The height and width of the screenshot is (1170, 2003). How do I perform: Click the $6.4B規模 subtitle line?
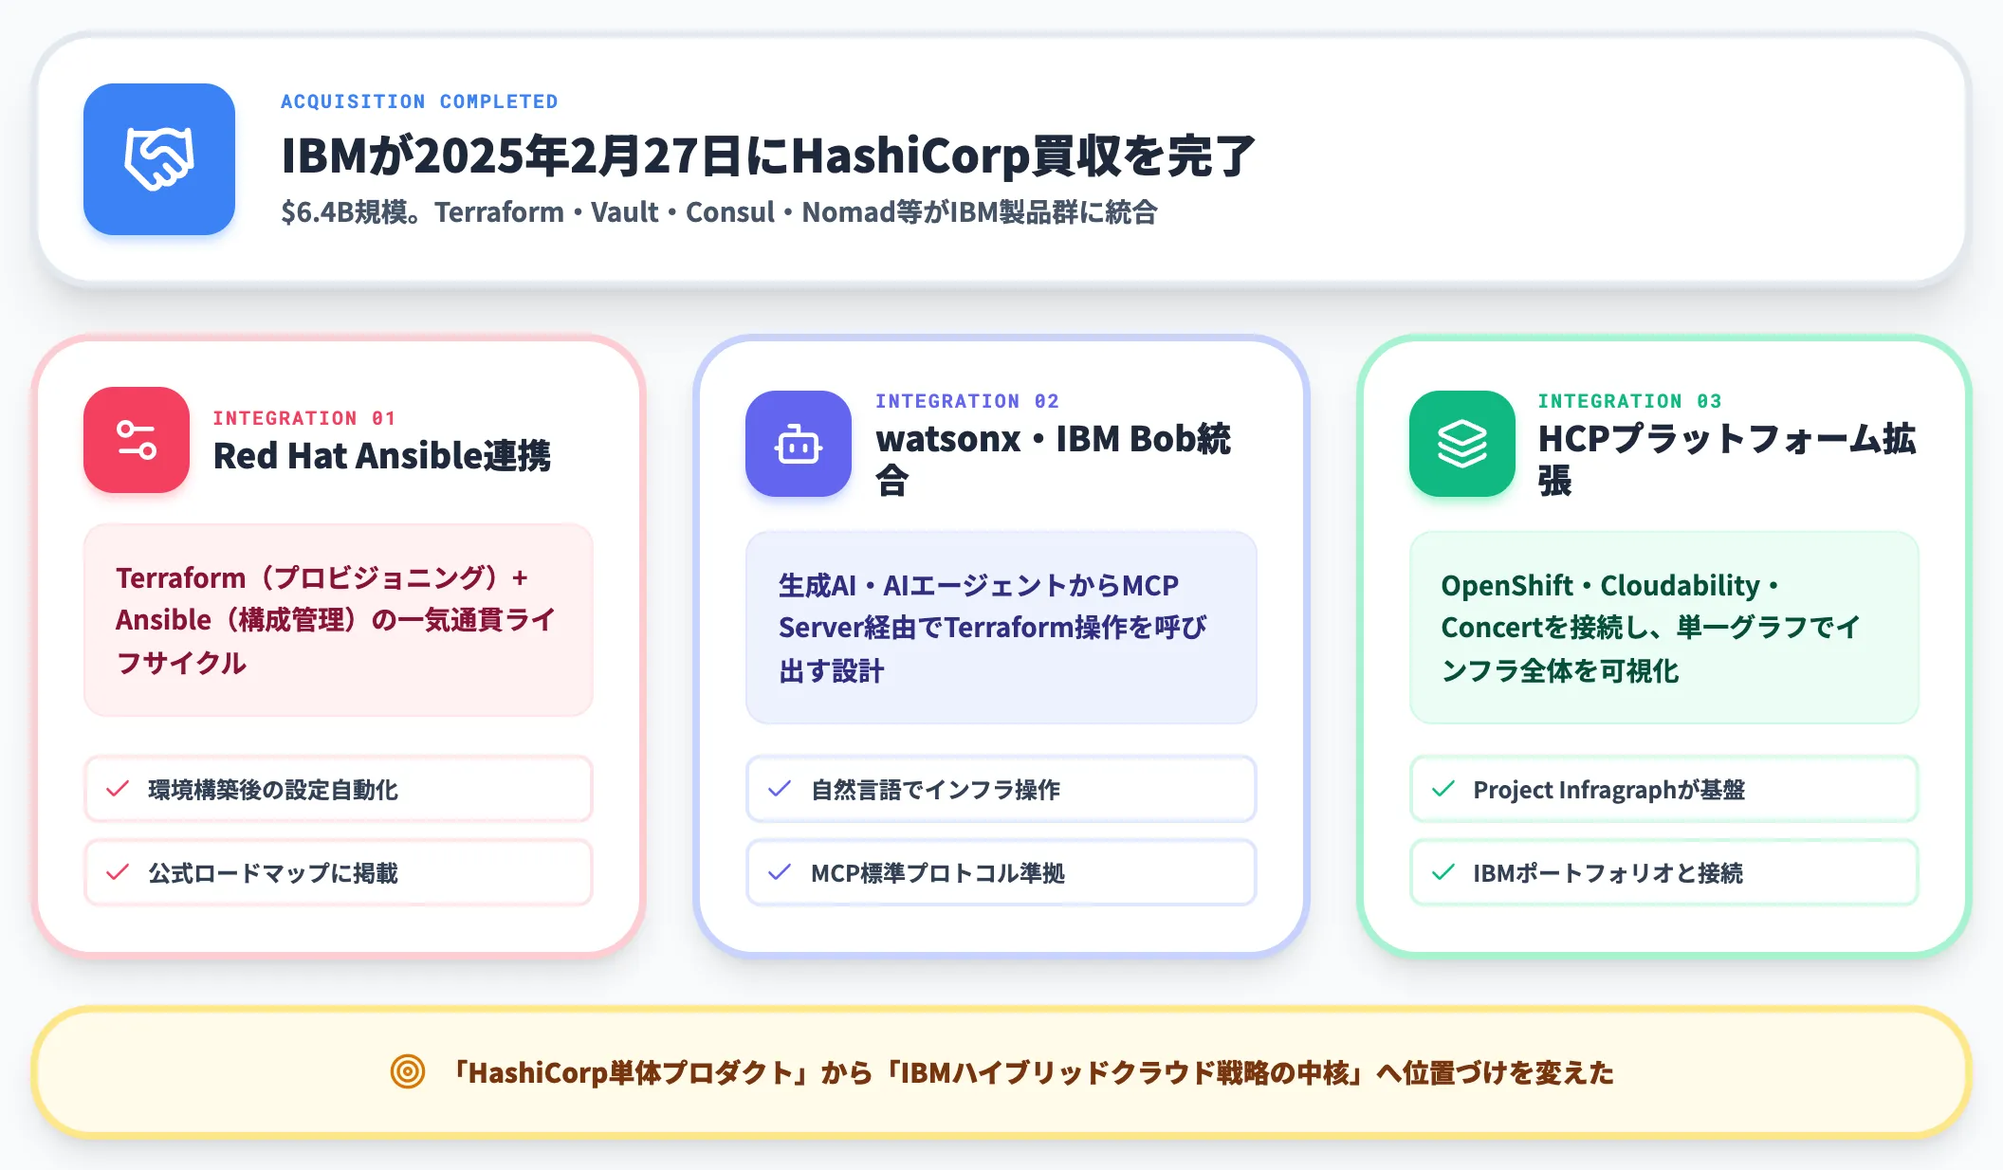[x=719, y=212]
